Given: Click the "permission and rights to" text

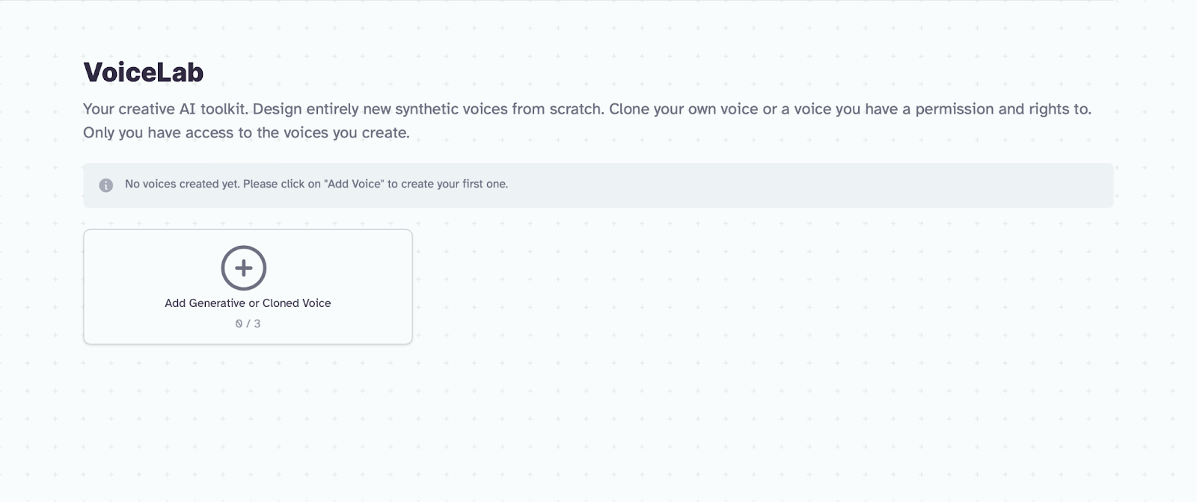Looking at the screenshot, I should click(x=1002, y=109).
